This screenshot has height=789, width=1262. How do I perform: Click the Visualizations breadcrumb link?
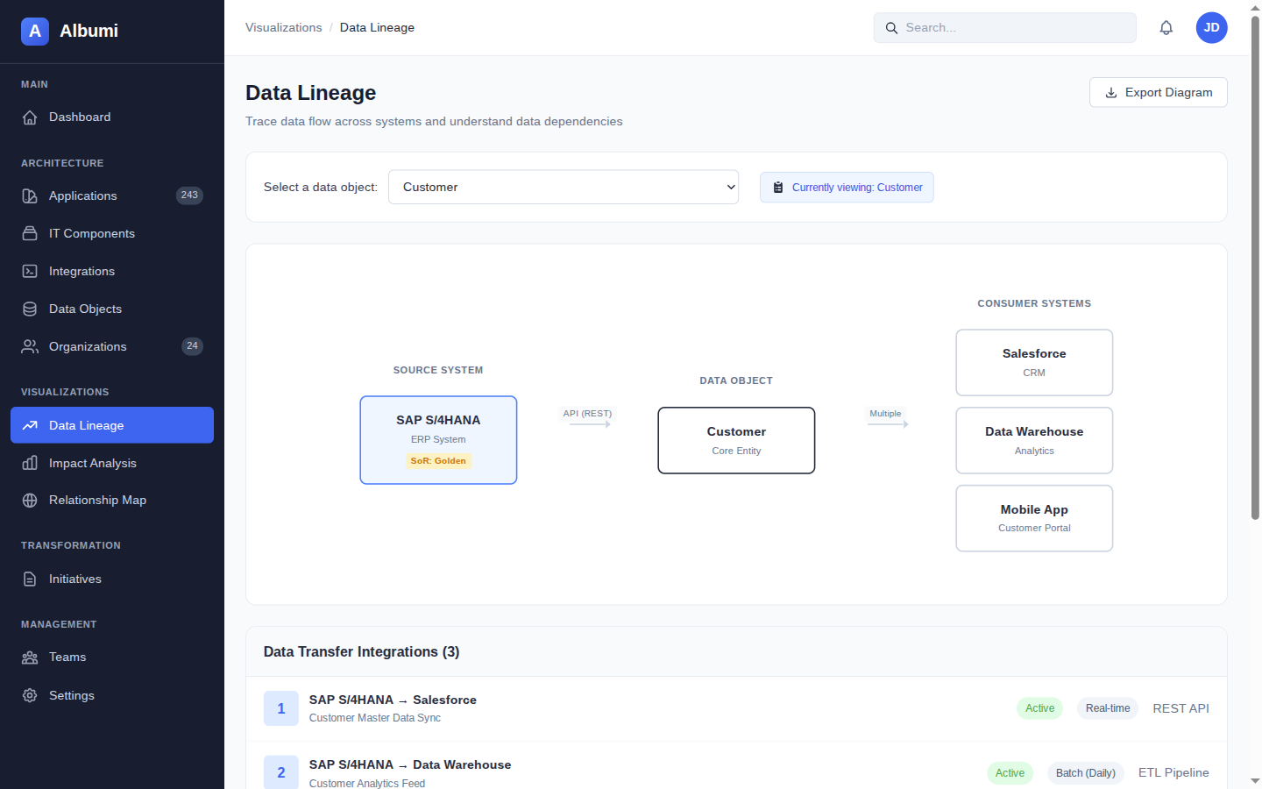283,27
